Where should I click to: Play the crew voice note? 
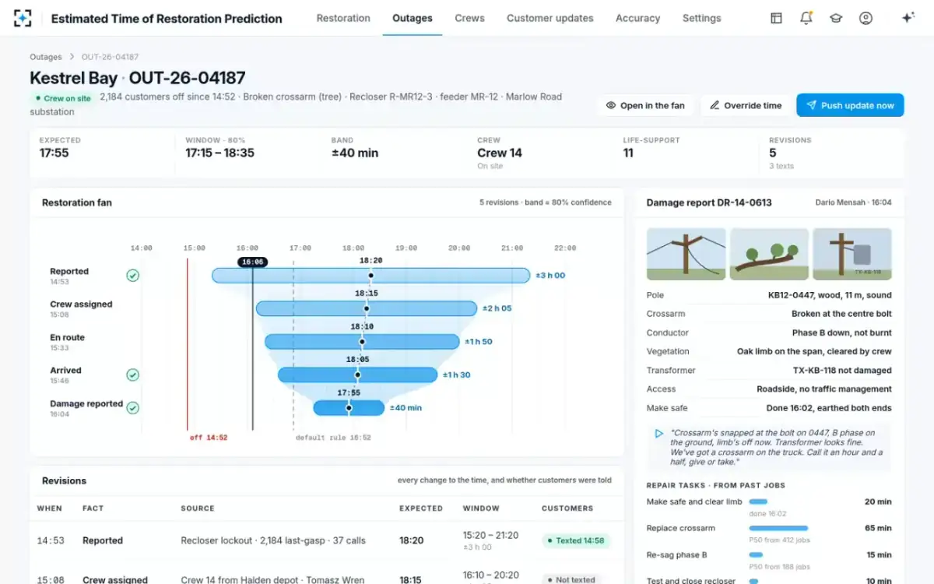(x=659, y=434)
